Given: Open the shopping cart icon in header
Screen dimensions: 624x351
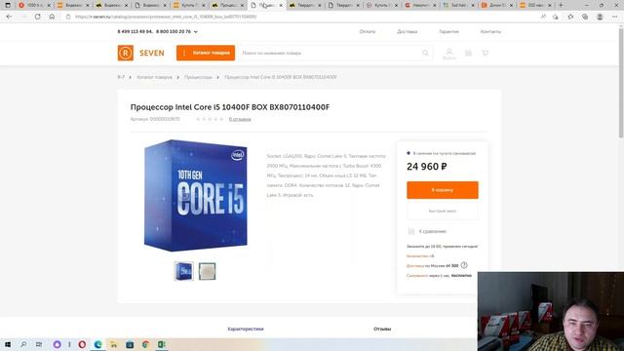Looking at the screenshot, I should coord(486,53).
